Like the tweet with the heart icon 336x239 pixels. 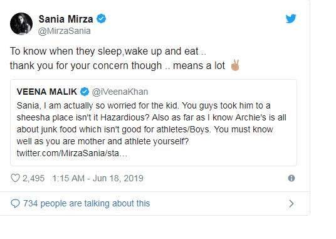coord(15,178)
